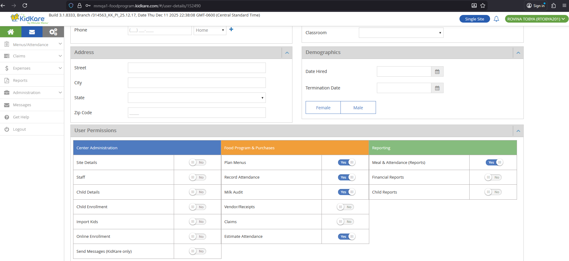Click the notification bell icon
The image size is (569, 261).
496,19
